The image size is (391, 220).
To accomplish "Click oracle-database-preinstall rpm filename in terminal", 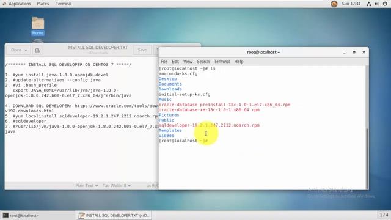I will pyautogui.click(x=224, y=105).
